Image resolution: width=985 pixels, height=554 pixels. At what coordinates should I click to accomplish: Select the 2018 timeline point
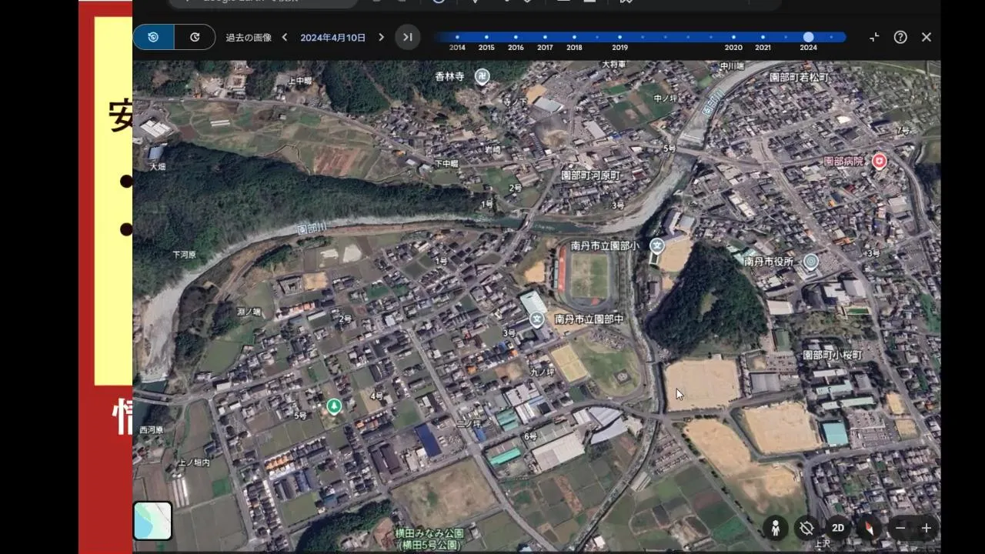pos(574,37)
